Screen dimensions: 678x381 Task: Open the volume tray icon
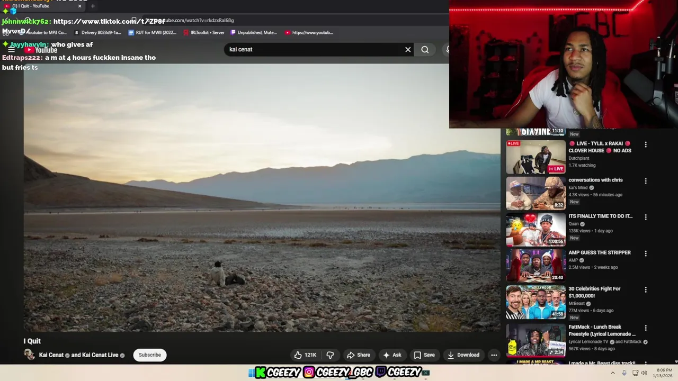coord(644,373)
